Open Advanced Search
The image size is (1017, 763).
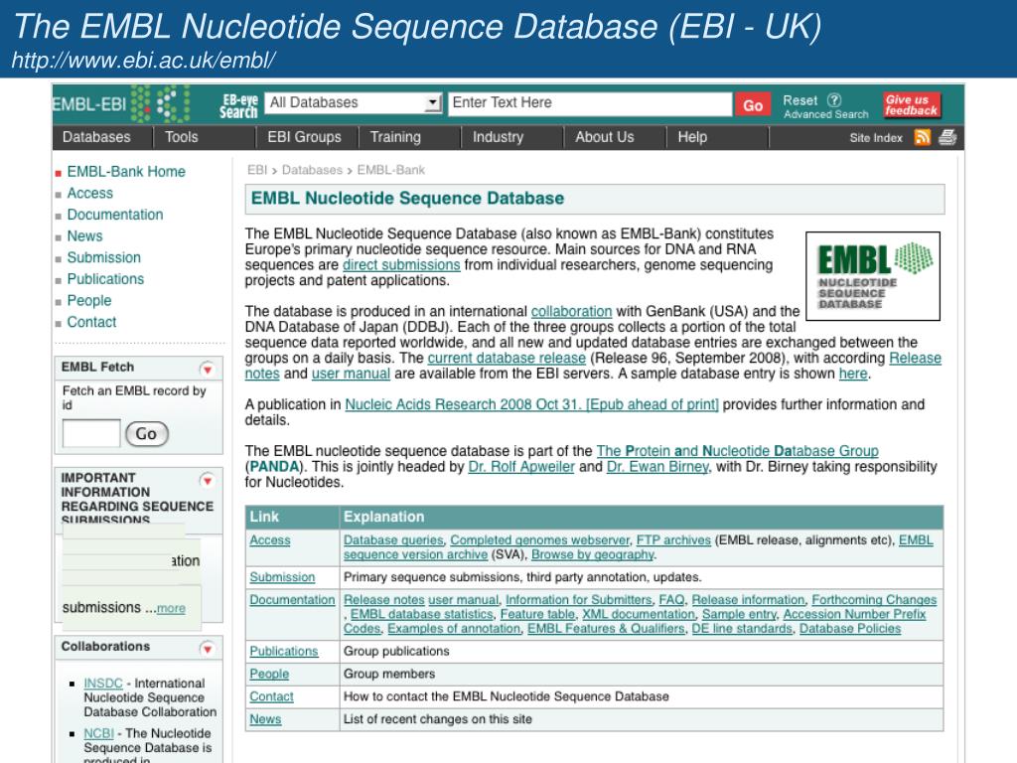click(x=825, y=115)
